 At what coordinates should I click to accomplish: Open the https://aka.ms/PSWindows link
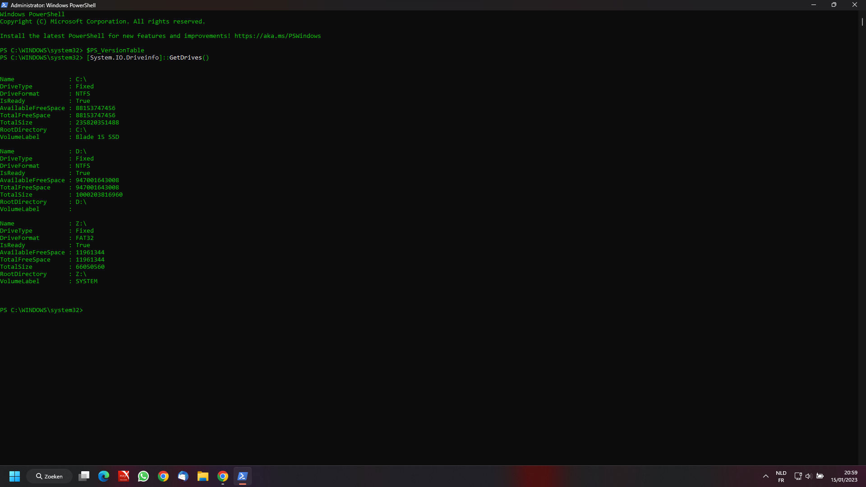(x=278, y=36)
